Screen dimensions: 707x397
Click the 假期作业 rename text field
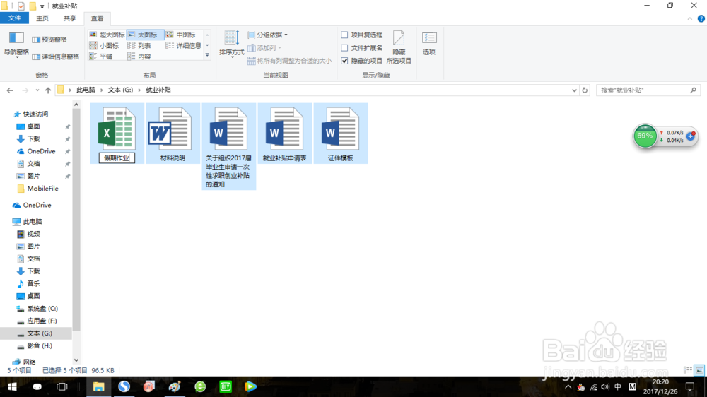coord(117,158)
